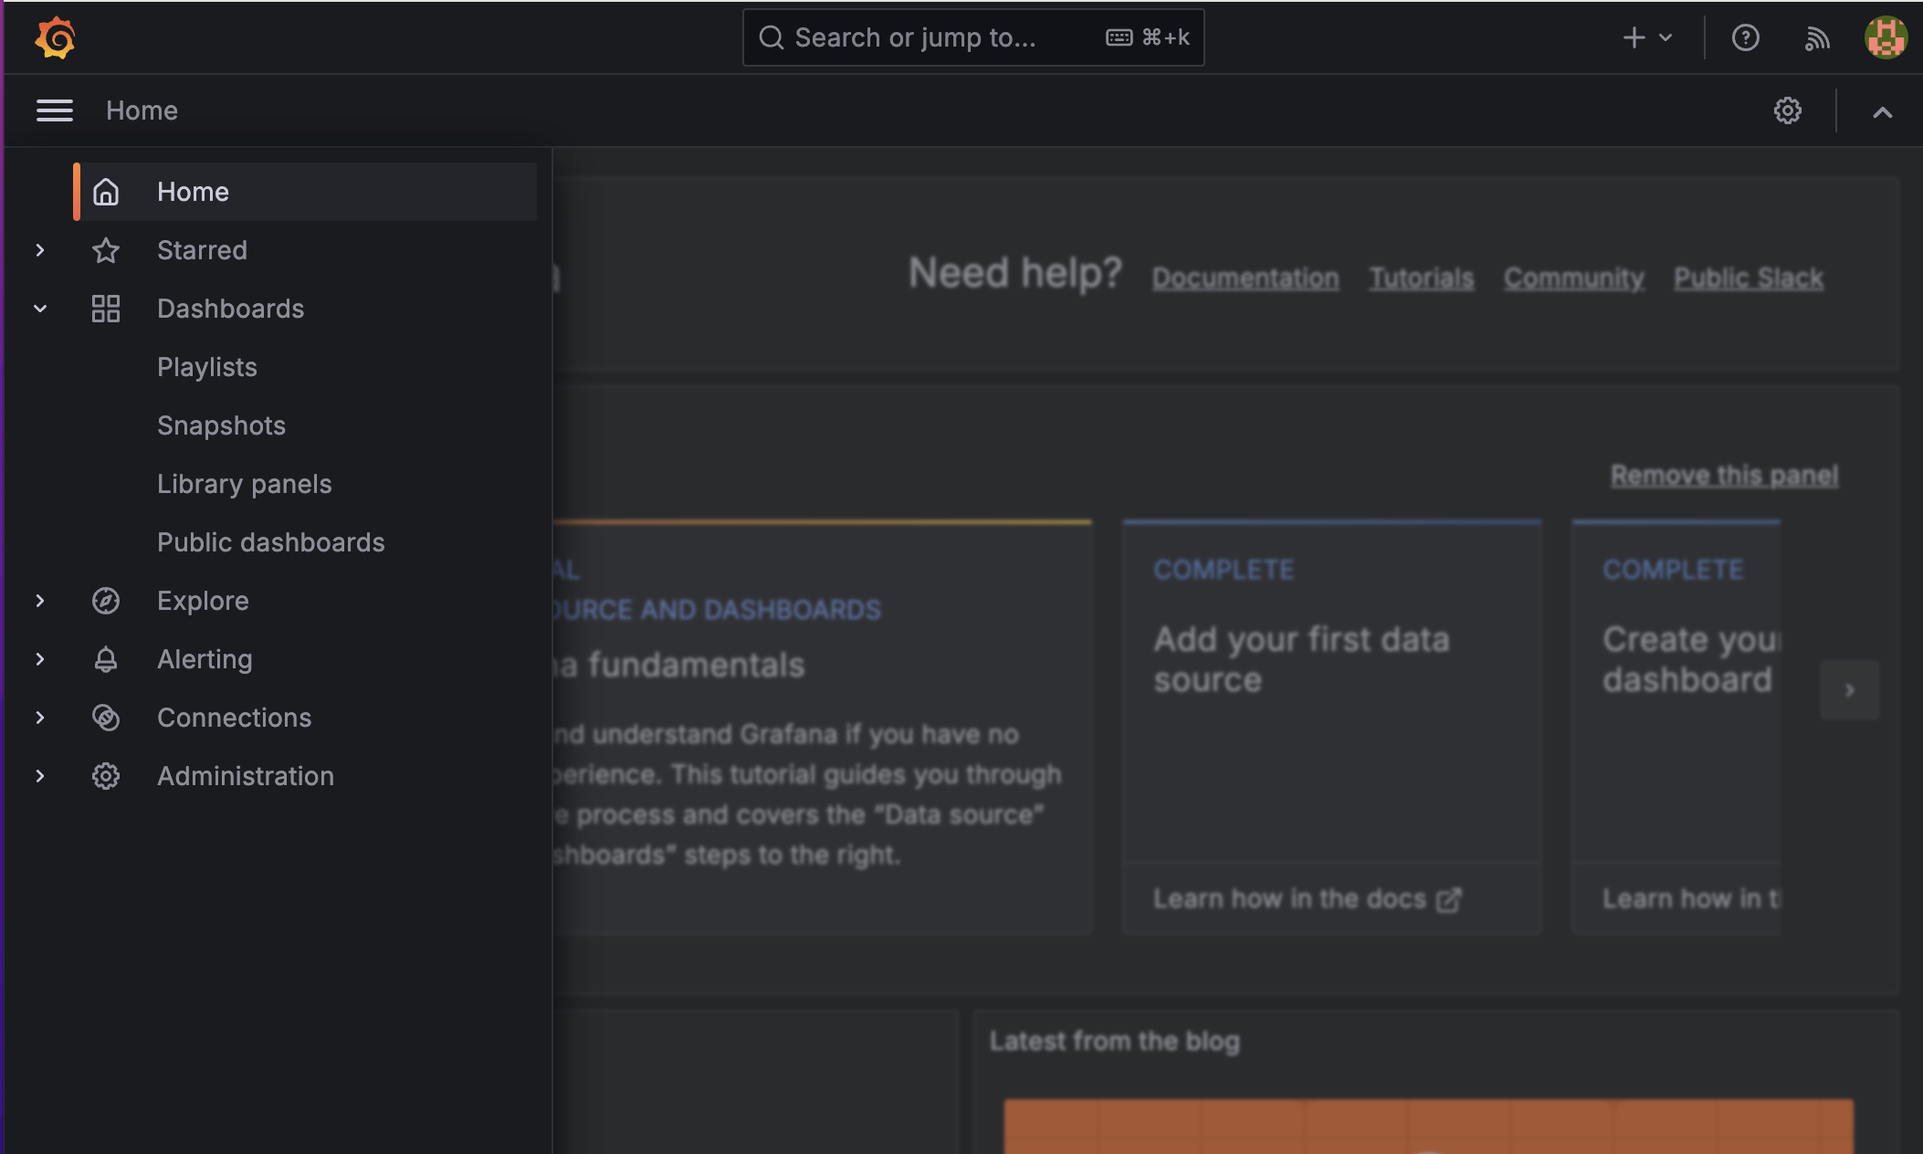Click the 'Need help?' heading

(1014, 273)
